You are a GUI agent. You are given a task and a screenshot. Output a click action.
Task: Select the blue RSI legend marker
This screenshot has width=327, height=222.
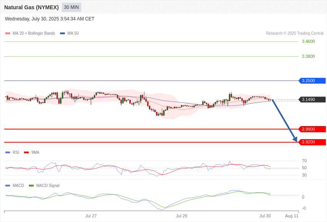click(x=8, y=153)
